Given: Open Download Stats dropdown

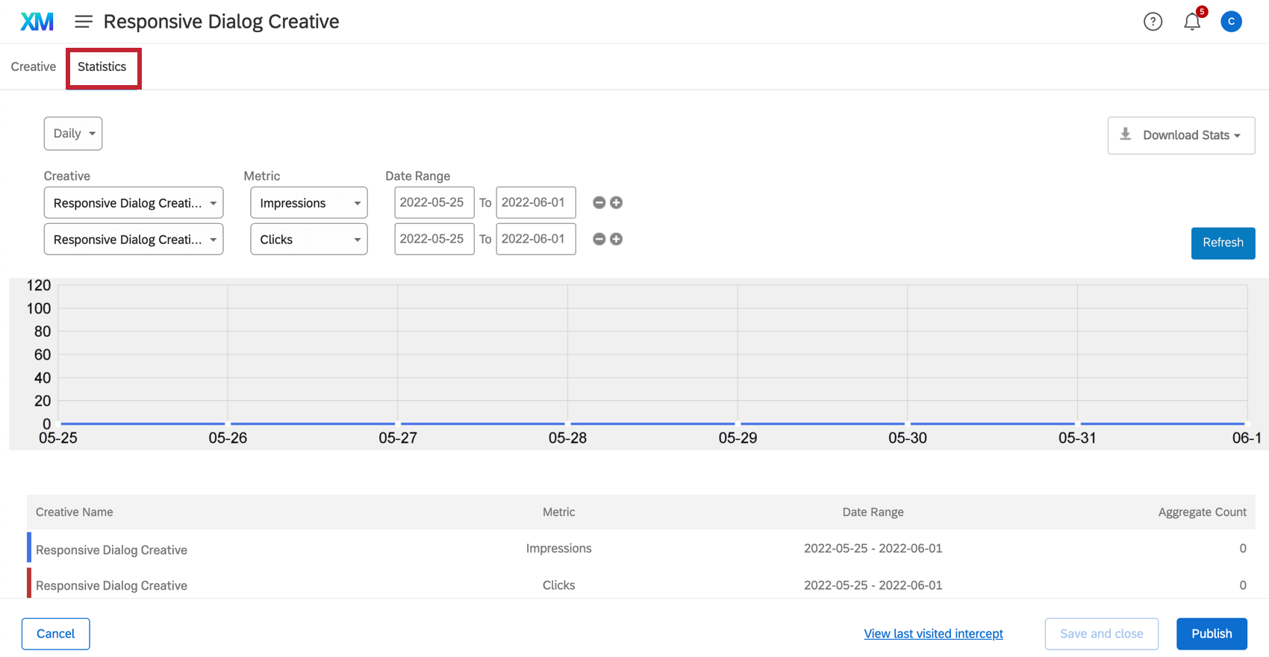Looking at the screenshot, I should coord(1181,135).
